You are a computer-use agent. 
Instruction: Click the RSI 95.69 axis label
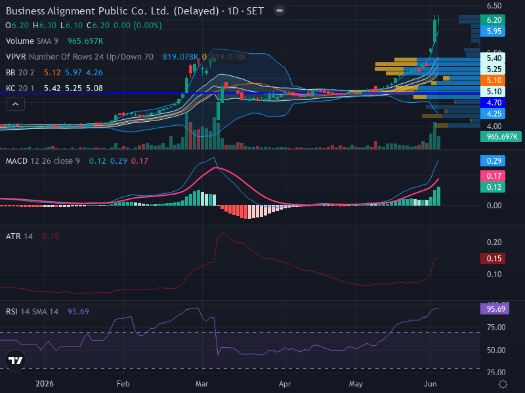pyautogui.click(x=495, y=309)
